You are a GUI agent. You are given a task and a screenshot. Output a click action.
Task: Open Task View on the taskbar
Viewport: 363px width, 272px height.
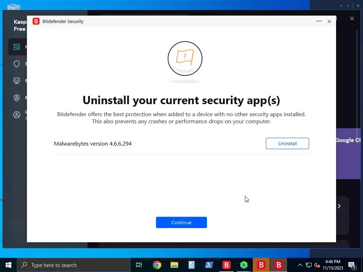[139, 265]
